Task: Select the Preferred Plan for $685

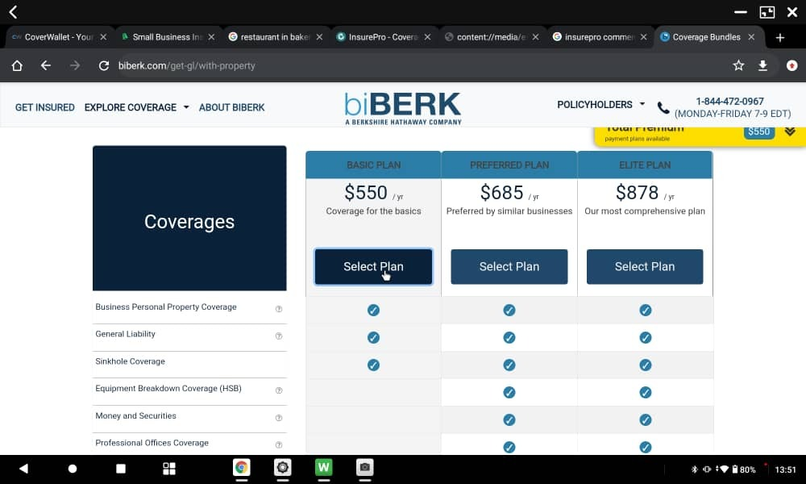Action: 509,266
